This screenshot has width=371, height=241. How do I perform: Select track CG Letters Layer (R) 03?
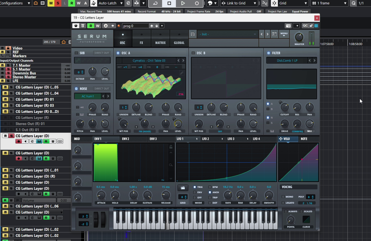[x=35, y=105]
